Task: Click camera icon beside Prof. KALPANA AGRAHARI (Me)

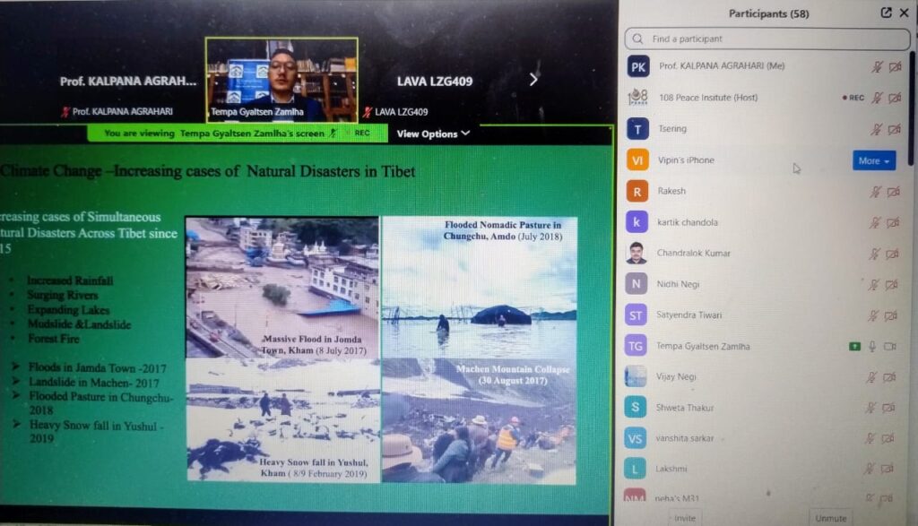Action: 894,67
